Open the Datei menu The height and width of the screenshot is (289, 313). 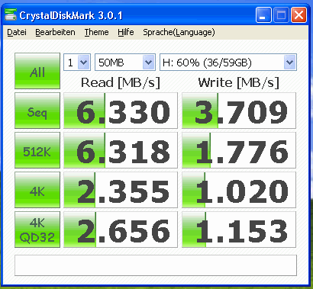tap(17, 32)
